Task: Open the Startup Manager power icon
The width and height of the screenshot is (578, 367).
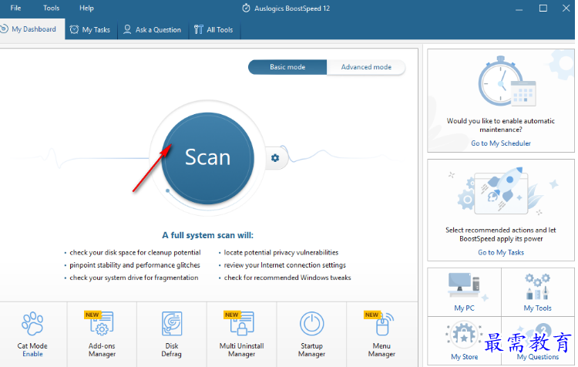Action: [x=312, y=324]
